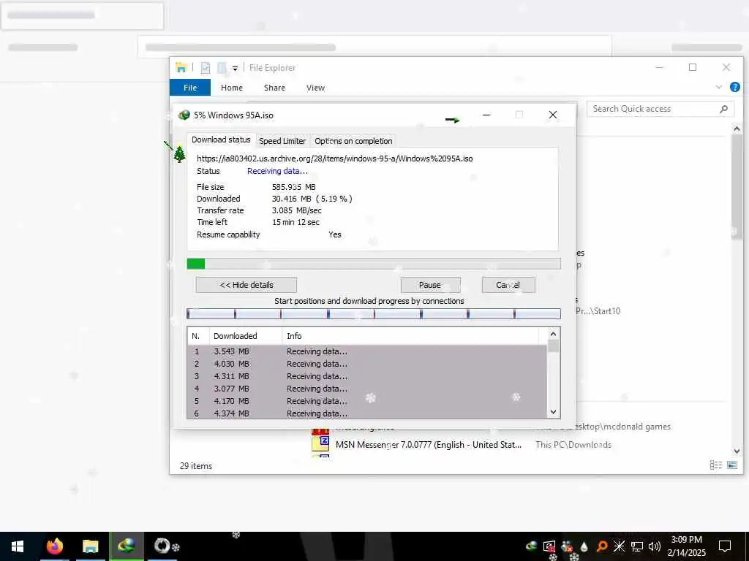This screenshot has width=749, height=561.
Task: Open the clock showing 3:09 PM 2/14/2025
Action: [x=686, y=546]
